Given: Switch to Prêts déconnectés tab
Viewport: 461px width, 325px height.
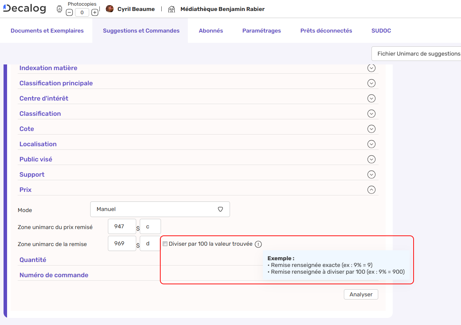Looking at the screenshot, I should coord(326,31).
